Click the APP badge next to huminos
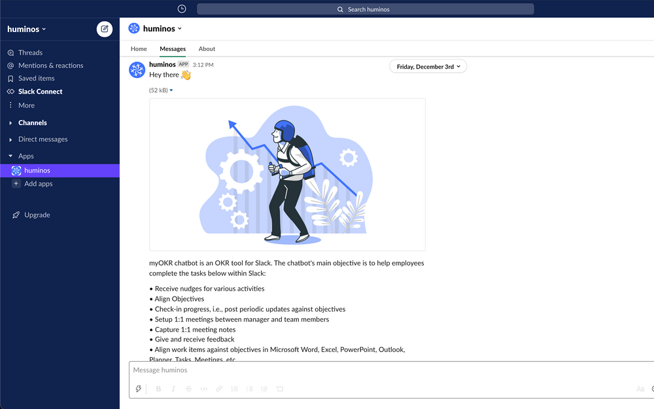654x409 pixels. [184, 64]
